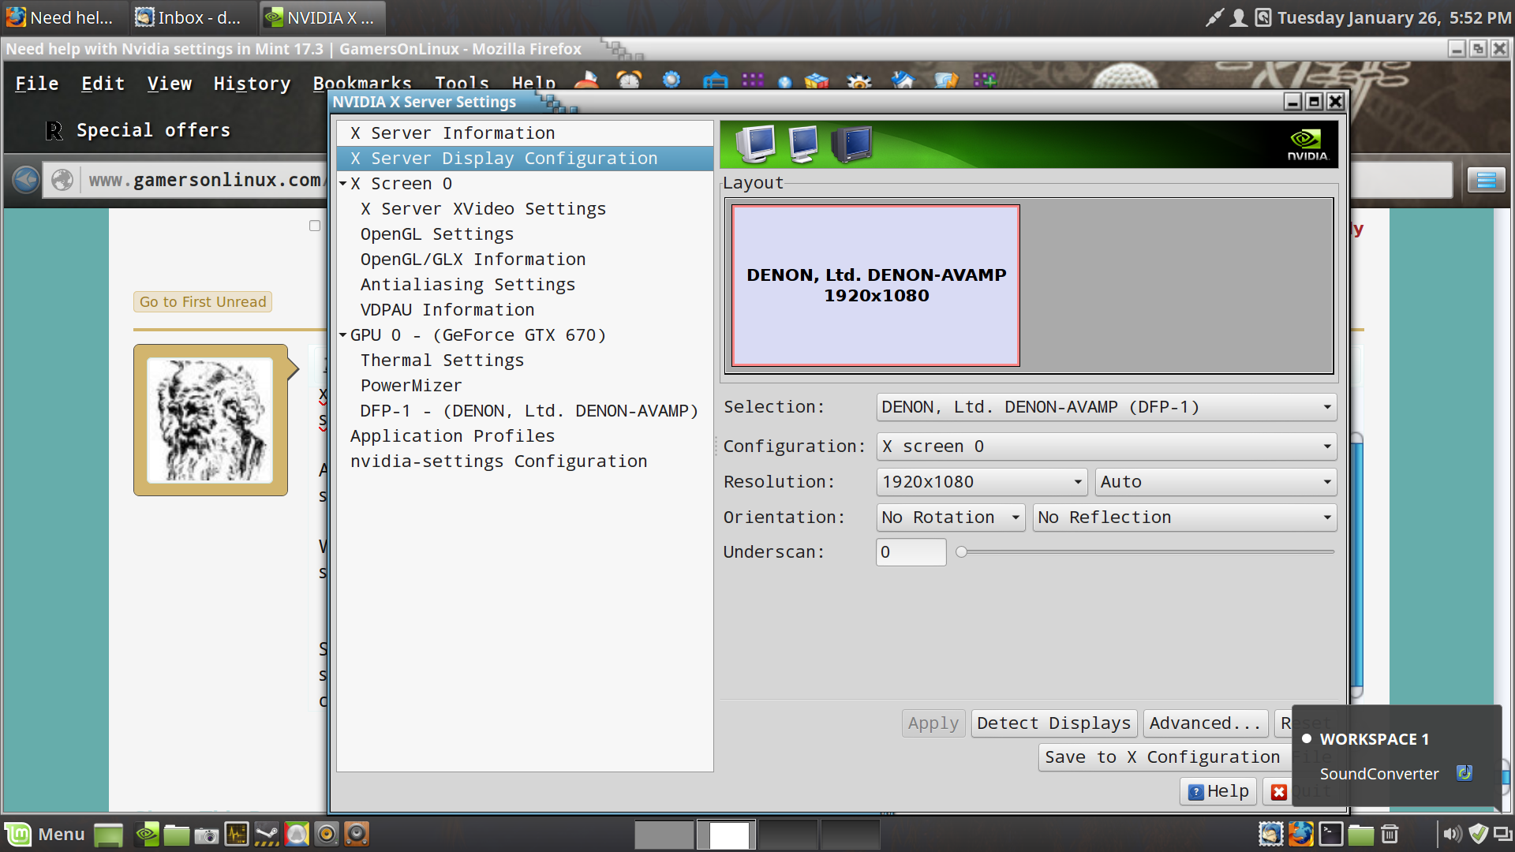The height and width of the screenshot is (852, 1515).
Task: Tick the checkbox on the forum page
Action: [x=315, y=226]
